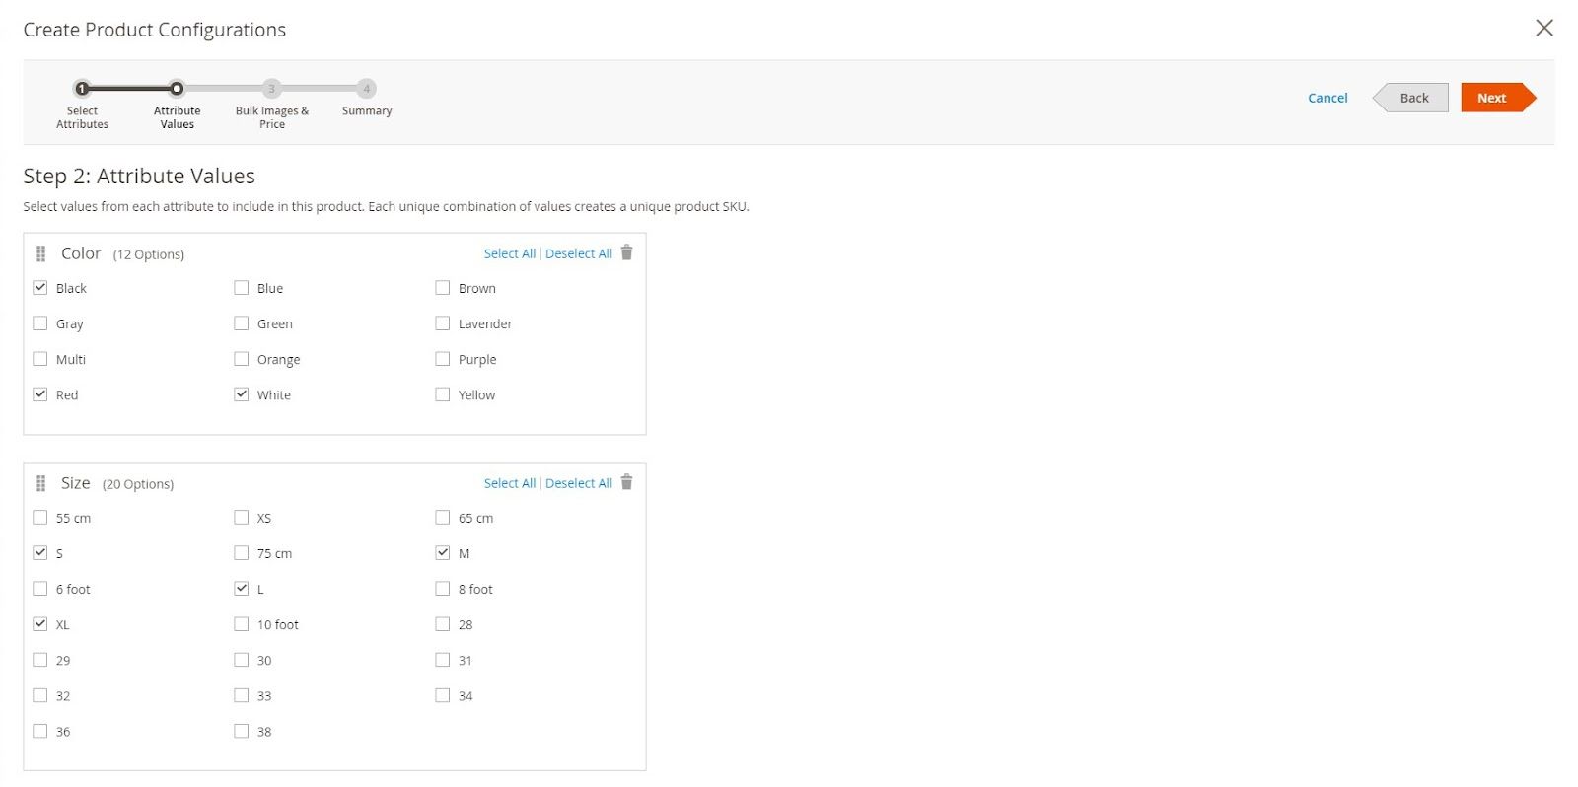The height and width of the screenshot is (787, 1578).
Task: Check the size 38 checkbox
Action: pyautogui.click(x=242, y=731)
